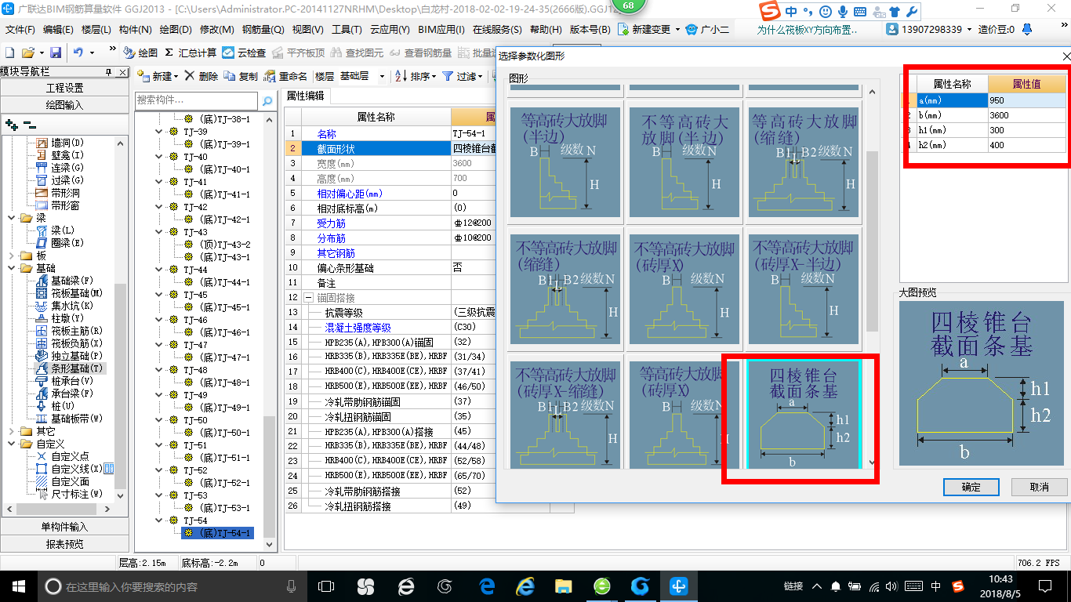Select 基础梁(F) in navigation tree
1071x602 pixels.
[x=64, y=281]
